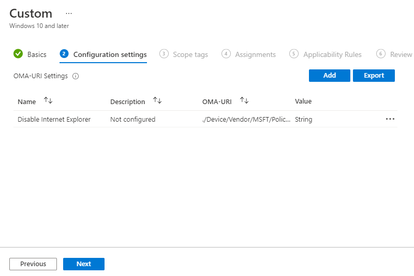The width and height of the screenshot is (414, 276).
Task: Click the truncated OMA-URI path value
Action: (x=246, y=119)
